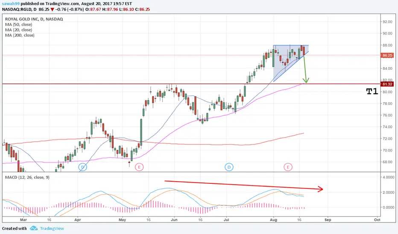Click the O:87.67 open value
Image resolution: width=398 pixels, height=234 pixels.
93,9
